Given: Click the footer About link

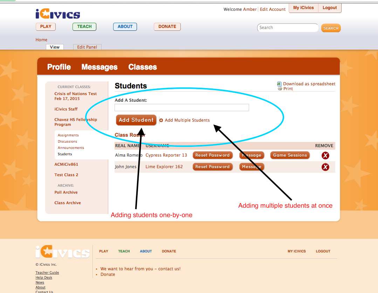Looking at the screenshot, I should [146, 251].
